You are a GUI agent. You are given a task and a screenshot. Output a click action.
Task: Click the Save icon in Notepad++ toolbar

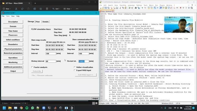pyautogui.click(x=106, y=8)
